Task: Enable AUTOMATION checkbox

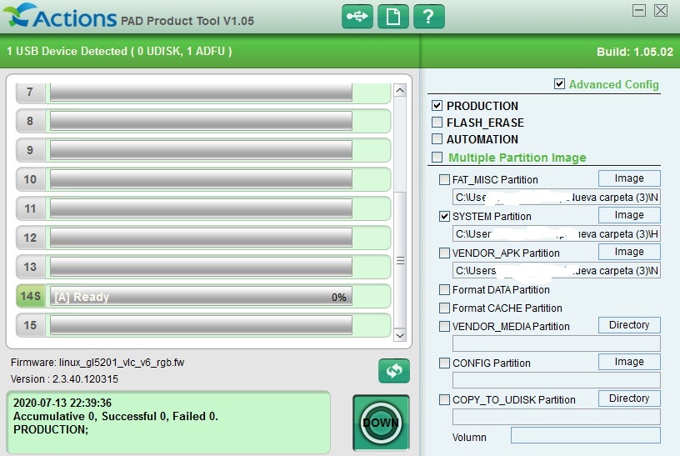Action: 437,139
